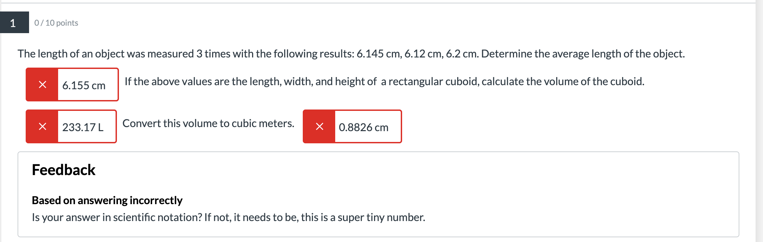Click the dark question number 1 tile
The image size is (763, 242).
pyautogui.click(x=14, y=23)
